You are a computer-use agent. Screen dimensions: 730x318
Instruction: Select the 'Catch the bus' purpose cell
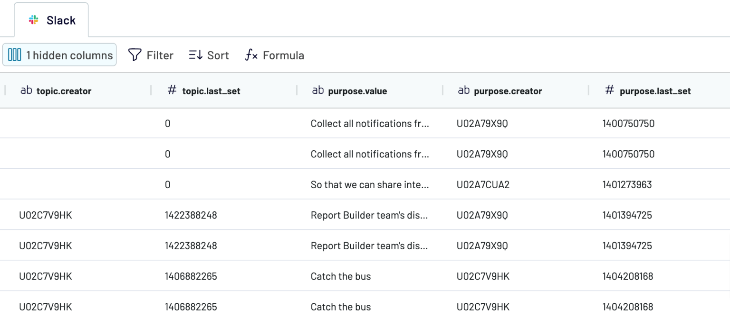341,276
